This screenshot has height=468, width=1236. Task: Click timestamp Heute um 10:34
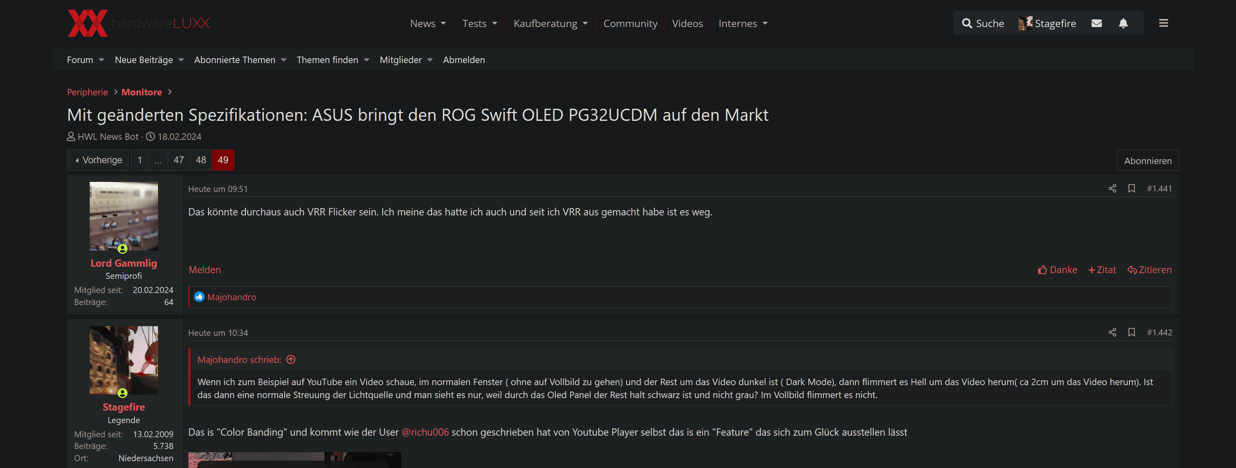click(x=218, y=333)
